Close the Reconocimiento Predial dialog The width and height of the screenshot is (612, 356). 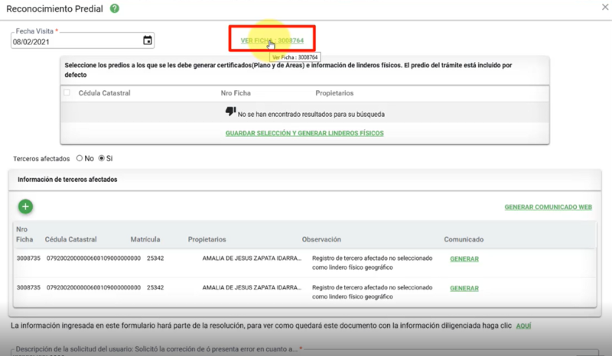tap(605, 7)
